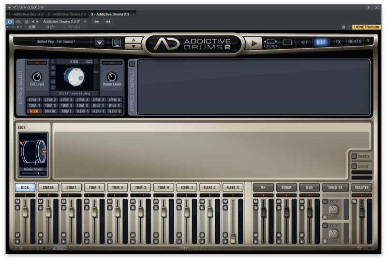Click the audio recorder WAV button
This screenshot has height=261, width=387.
click(60, 248)
